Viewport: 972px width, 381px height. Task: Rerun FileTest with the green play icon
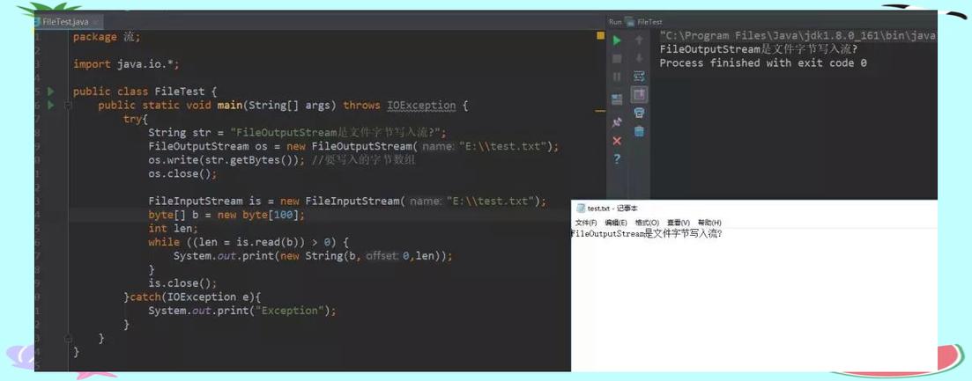[x=617, y=40]
